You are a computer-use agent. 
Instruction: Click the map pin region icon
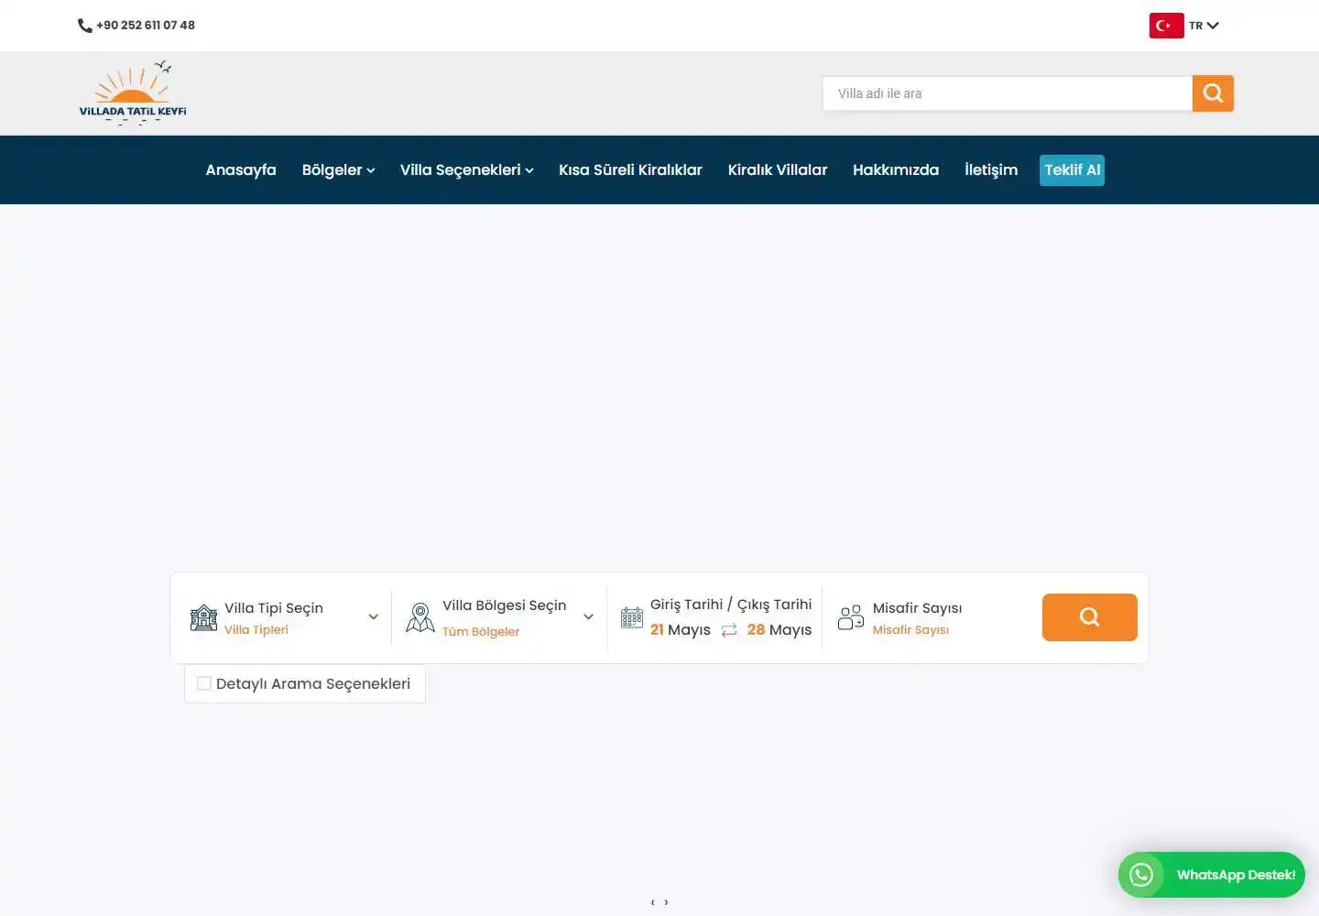420,617
